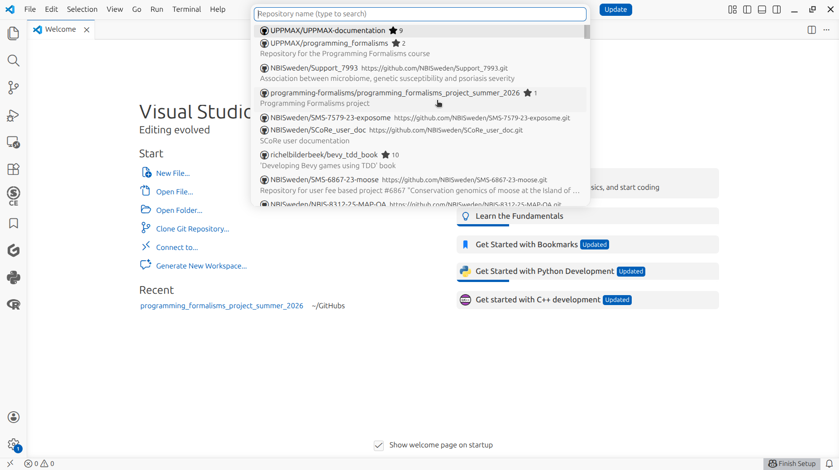Open Source Control view
Image resolution: width=839 pixels, height=470 pixels.
point(14,88)
